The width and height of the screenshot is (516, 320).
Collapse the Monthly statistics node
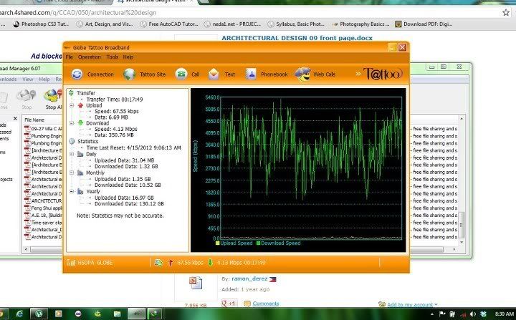tap(71, 173)
